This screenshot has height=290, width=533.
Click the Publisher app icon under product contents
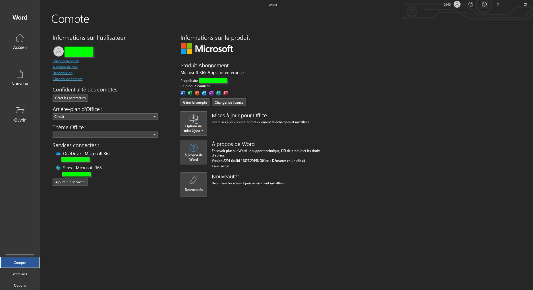tap(218, 93)
